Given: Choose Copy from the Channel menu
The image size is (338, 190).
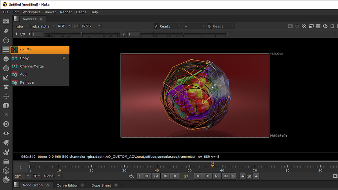Looking at the screenshot, I should pos(40,58).
